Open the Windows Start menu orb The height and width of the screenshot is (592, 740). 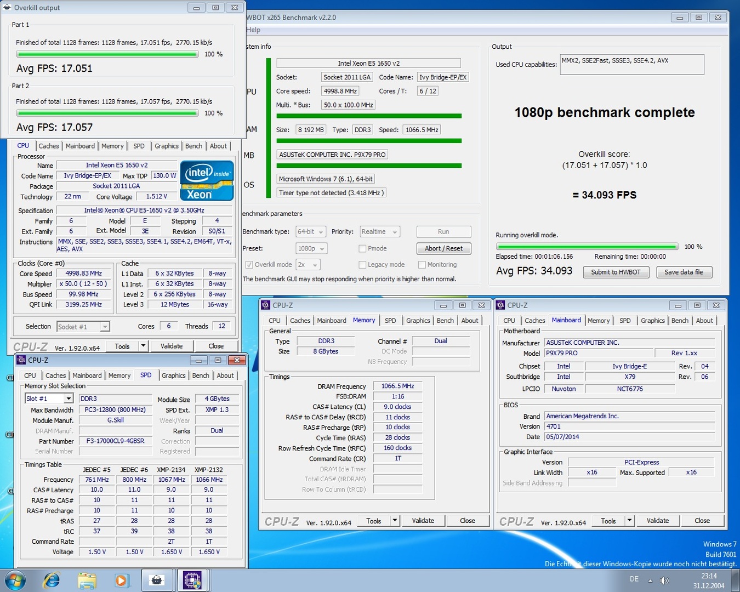pos(14,580)
